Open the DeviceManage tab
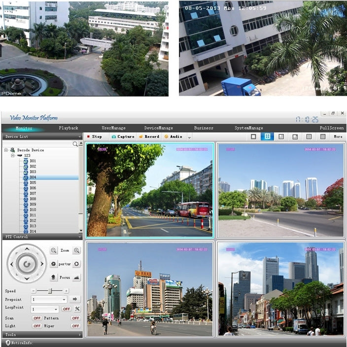The height and width of the screenshot is (347, 347). tap(159, 128)
